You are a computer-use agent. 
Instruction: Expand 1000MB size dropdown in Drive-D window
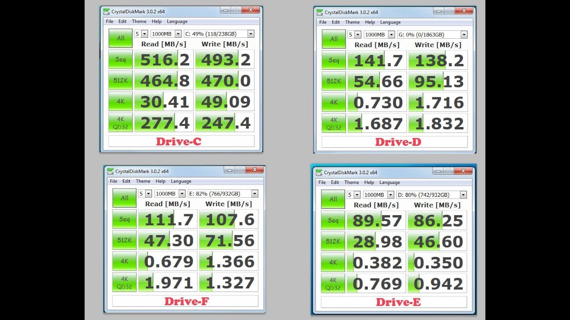pyautogui.click(x=379, y=35)
